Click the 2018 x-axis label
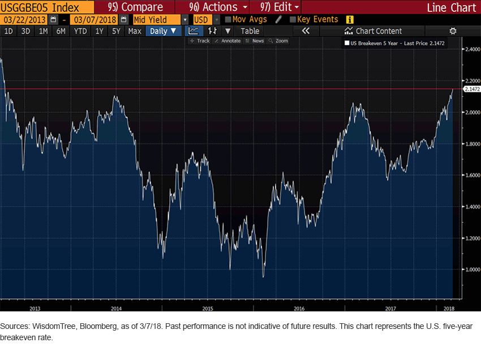The image size is (481, 347). (449, 309)
